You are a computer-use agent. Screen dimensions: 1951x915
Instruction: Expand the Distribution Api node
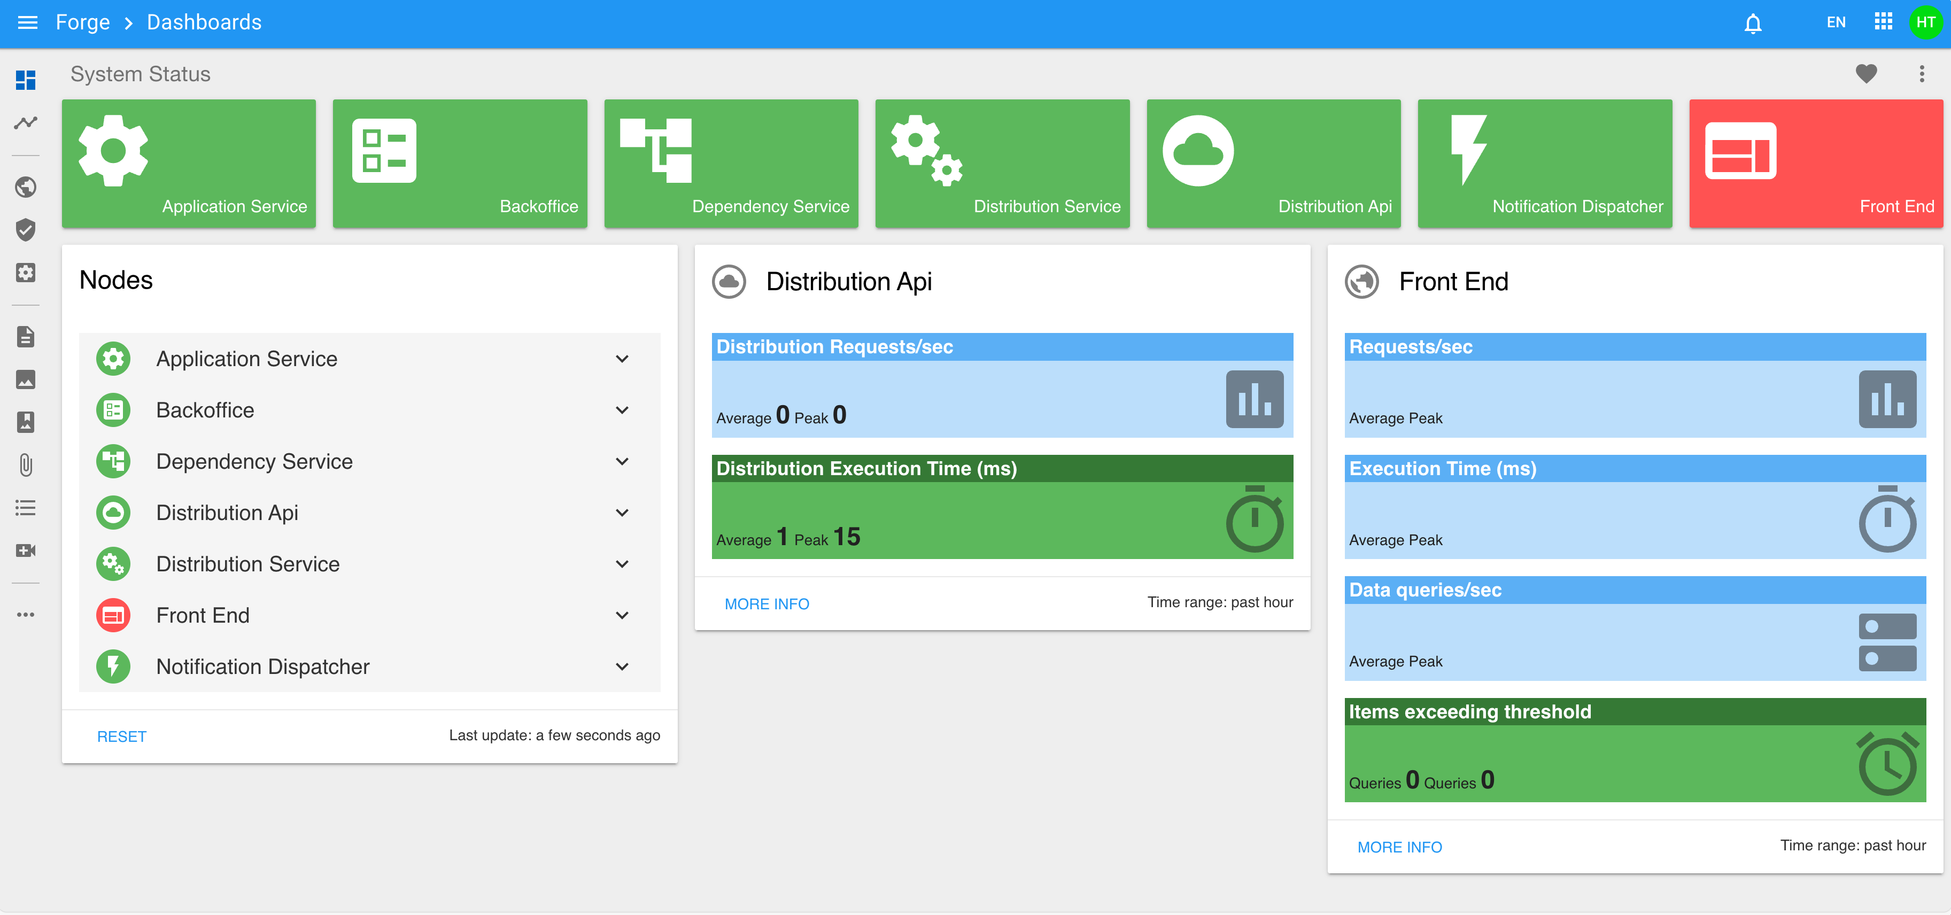(622, 513)
